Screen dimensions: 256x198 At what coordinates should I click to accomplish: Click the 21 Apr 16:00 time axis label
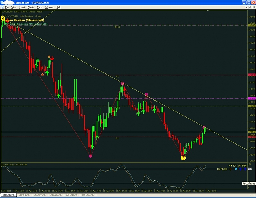tap(96, 191)
